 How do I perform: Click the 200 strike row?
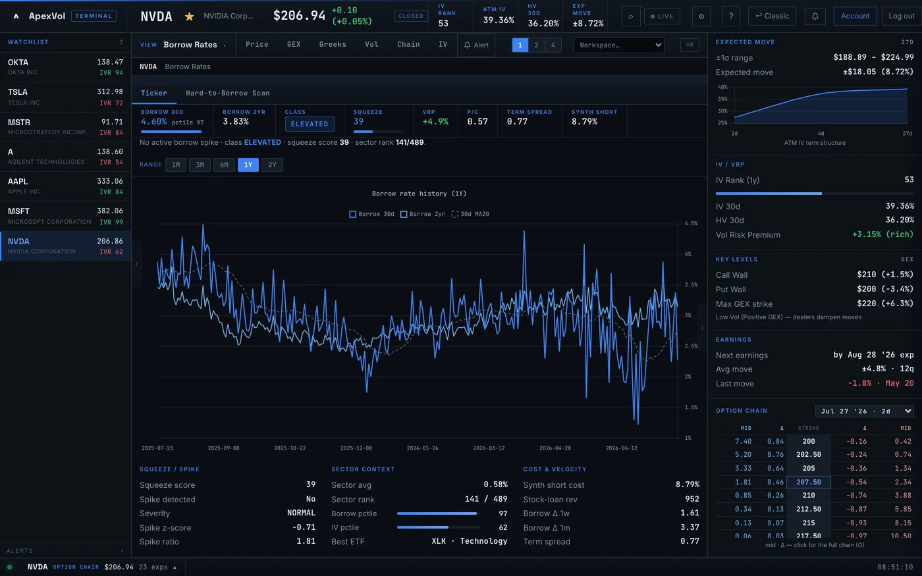click(x=815, y=442)
